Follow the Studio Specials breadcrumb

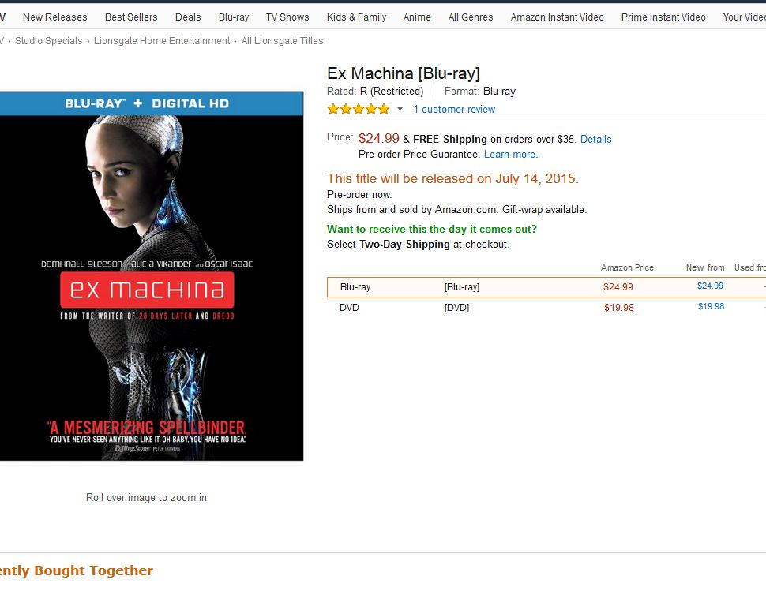coord(48,41)
